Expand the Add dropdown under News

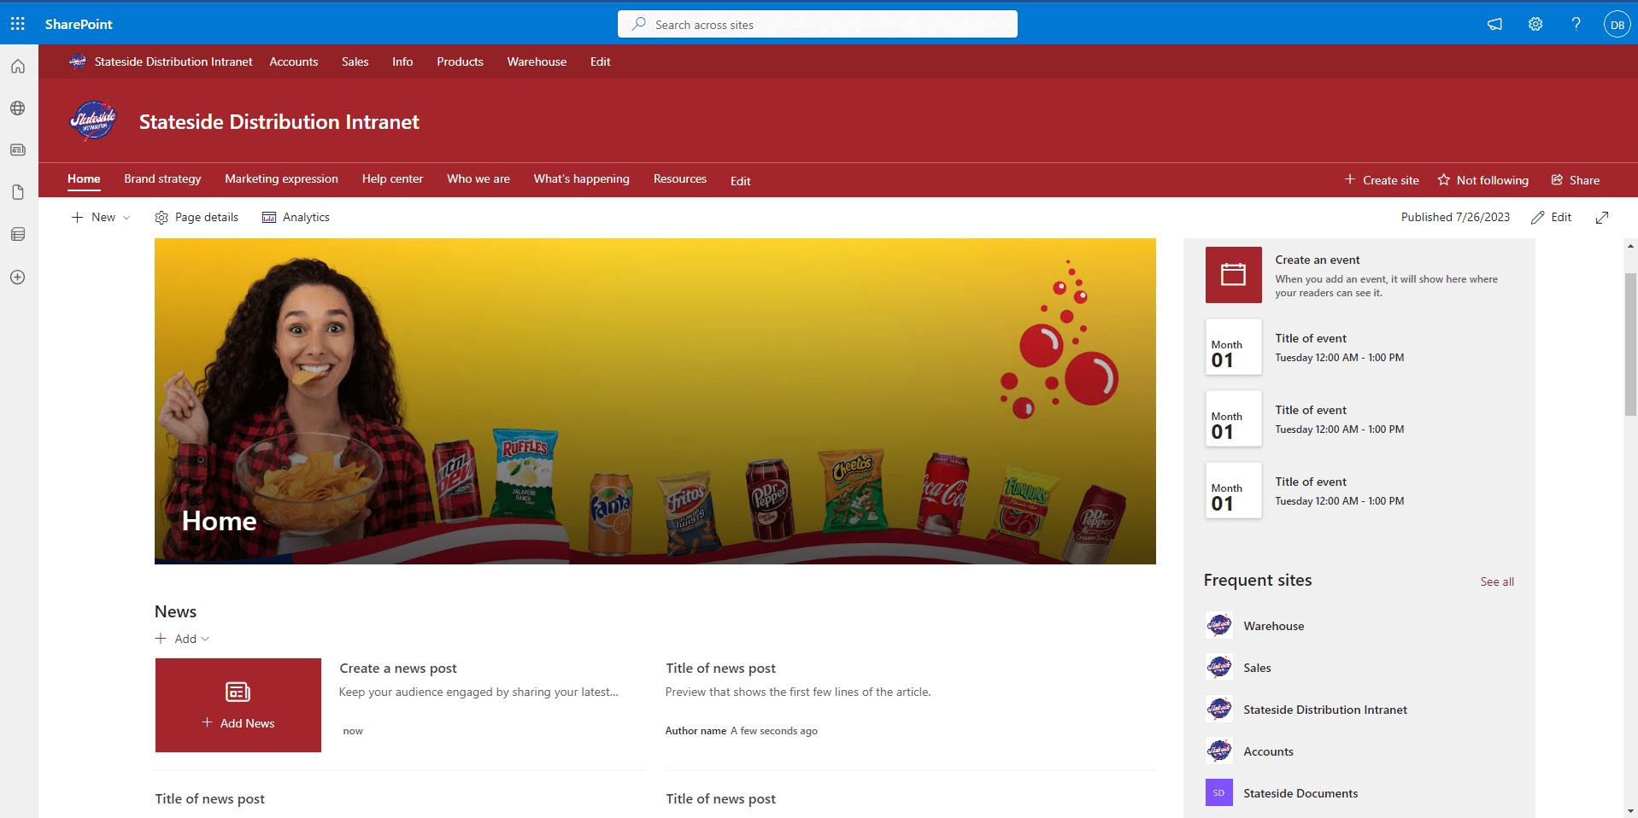183,639
